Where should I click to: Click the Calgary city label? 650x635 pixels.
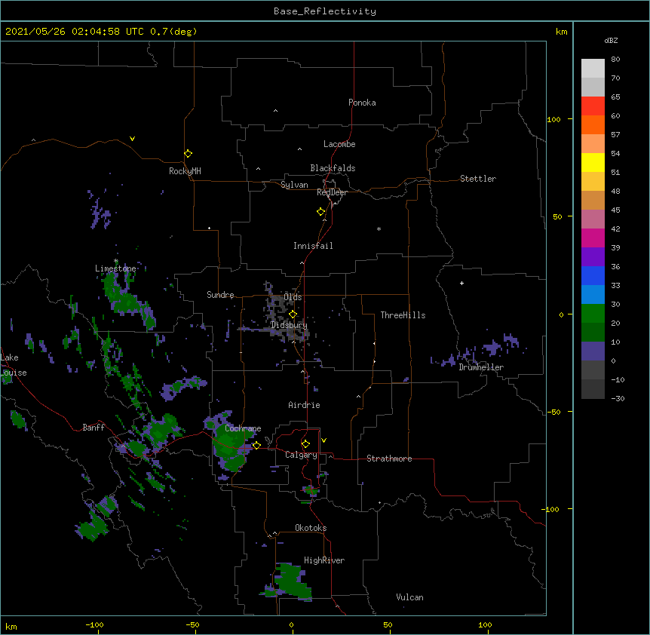click(301, 455)
